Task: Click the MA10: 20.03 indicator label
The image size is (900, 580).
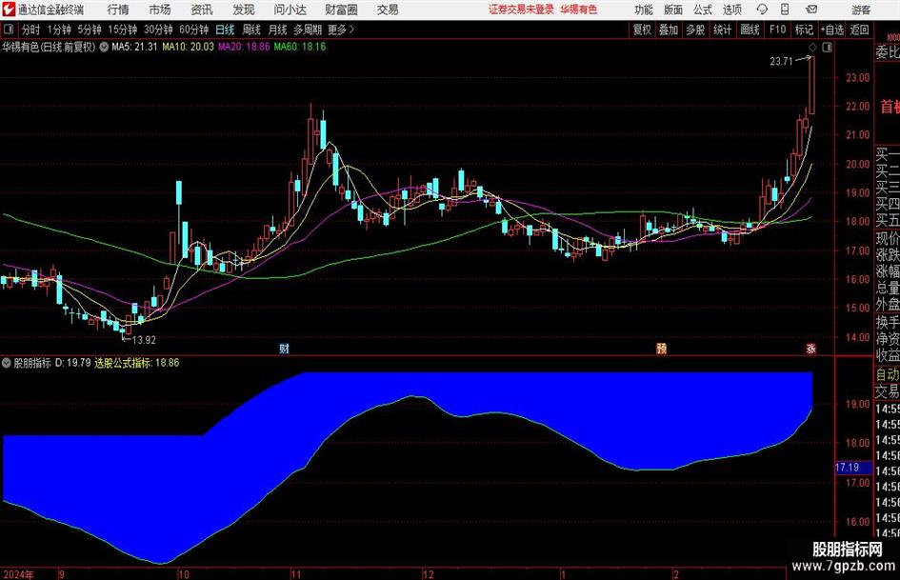Action: pyautogui.click(x=188, y=47)
